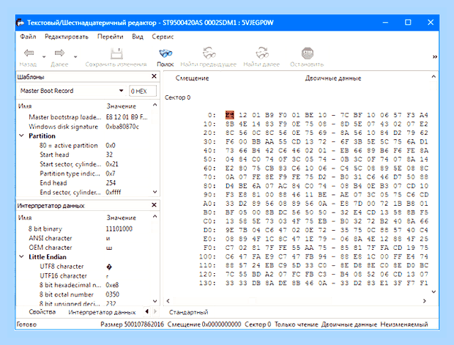This screenshot has height=345, width=454.
Task: Click the find previous binoculars icon
Action: 209,53
